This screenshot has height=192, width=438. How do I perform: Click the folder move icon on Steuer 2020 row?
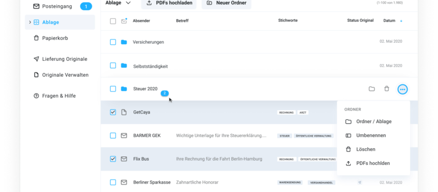(x=372, y=89)
